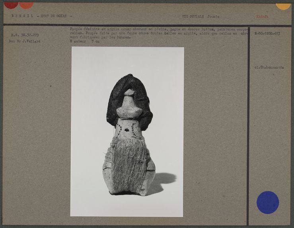Click reference code 'E-60-1292-493'

267,33
